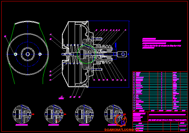The height and width of the screenshot is (133, 189).
Task: Open the DOANCHATLUONG.VN watermark link
Action: tap(122, 130)
